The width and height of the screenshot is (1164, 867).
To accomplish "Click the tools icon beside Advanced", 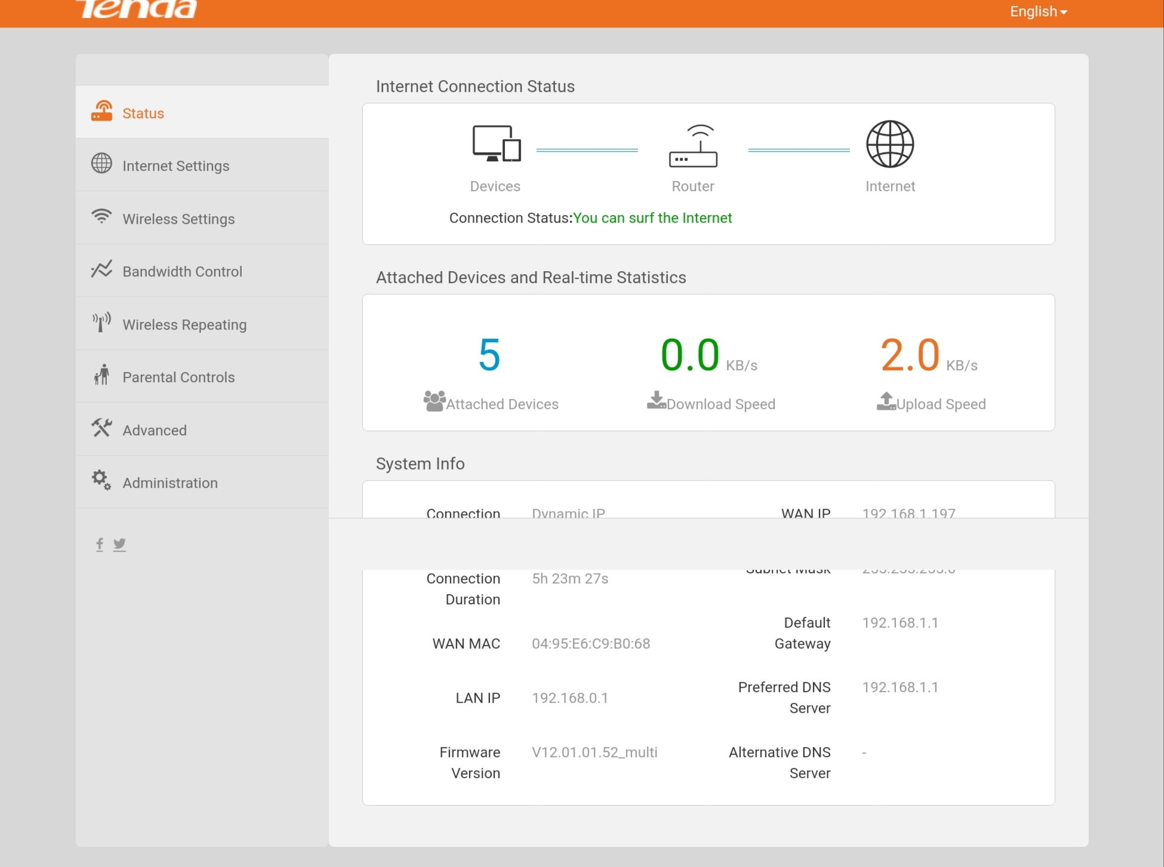I will pyautogui.click(x=101, y=428).
